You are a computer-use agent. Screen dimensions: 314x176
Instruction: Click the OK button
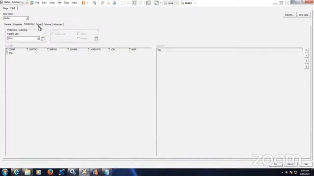point(276,164)
